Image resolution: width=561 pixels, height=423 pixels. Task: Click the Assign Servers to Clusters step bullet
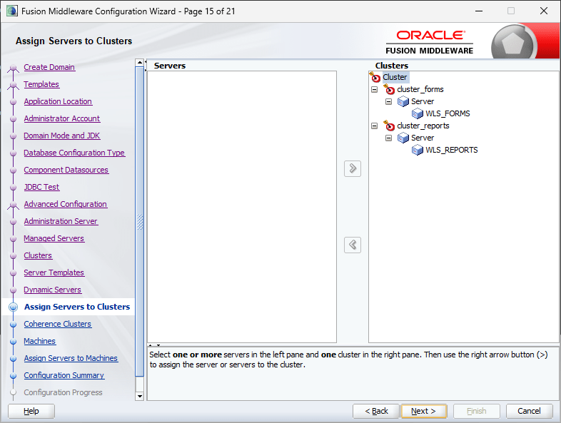(14, 307)
